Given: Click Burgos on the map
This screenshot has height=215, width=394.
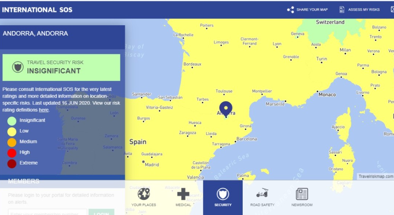Looking at the screenshot, I should [x=143, y=118].
